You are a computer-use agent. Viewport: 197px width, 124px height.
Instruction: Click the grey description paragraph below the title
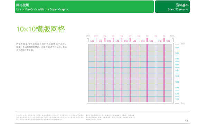(x=41, y=47)
